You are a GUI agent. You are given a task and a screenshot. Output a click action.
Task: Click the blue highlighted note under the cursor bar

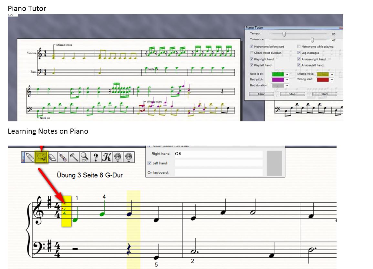click(x=129, y=214)
